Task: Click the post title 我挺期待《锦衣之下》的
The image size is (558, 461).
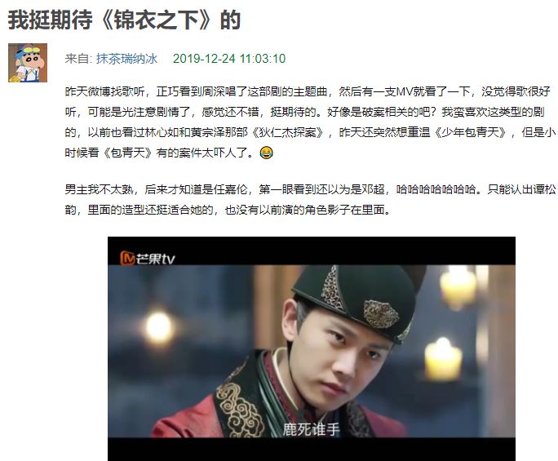Action: click(x=125, y=20)
